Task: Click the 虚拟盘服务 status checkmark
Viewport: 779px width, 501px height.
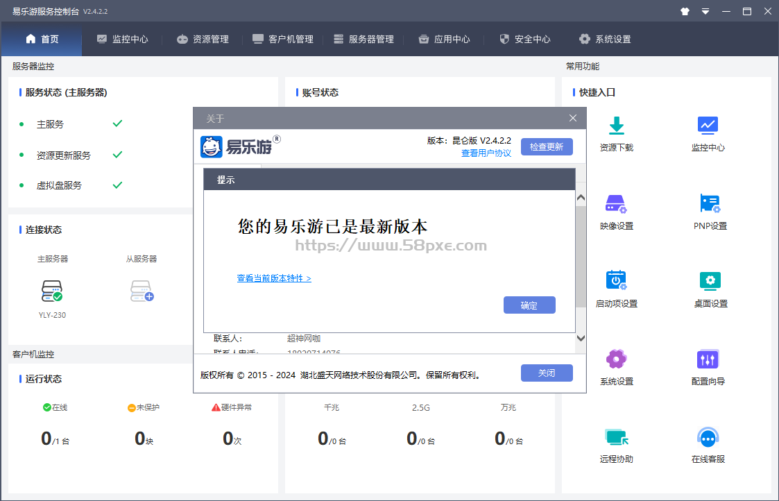Action: tap(118, 185)
